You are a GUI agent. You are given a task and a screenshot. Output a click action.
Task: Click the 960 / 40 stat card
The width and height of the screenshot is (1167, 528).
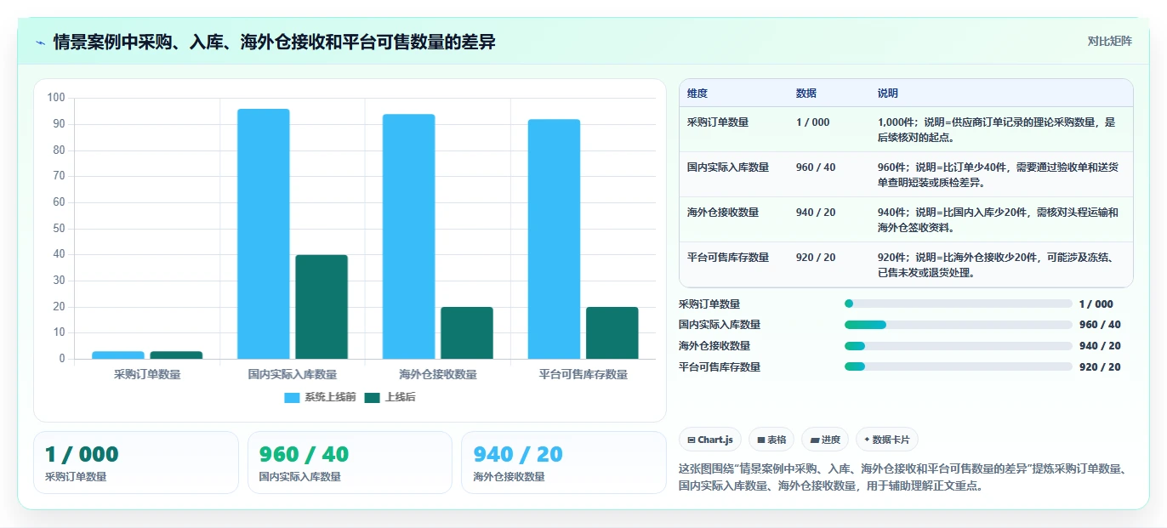tap(350, 463)
